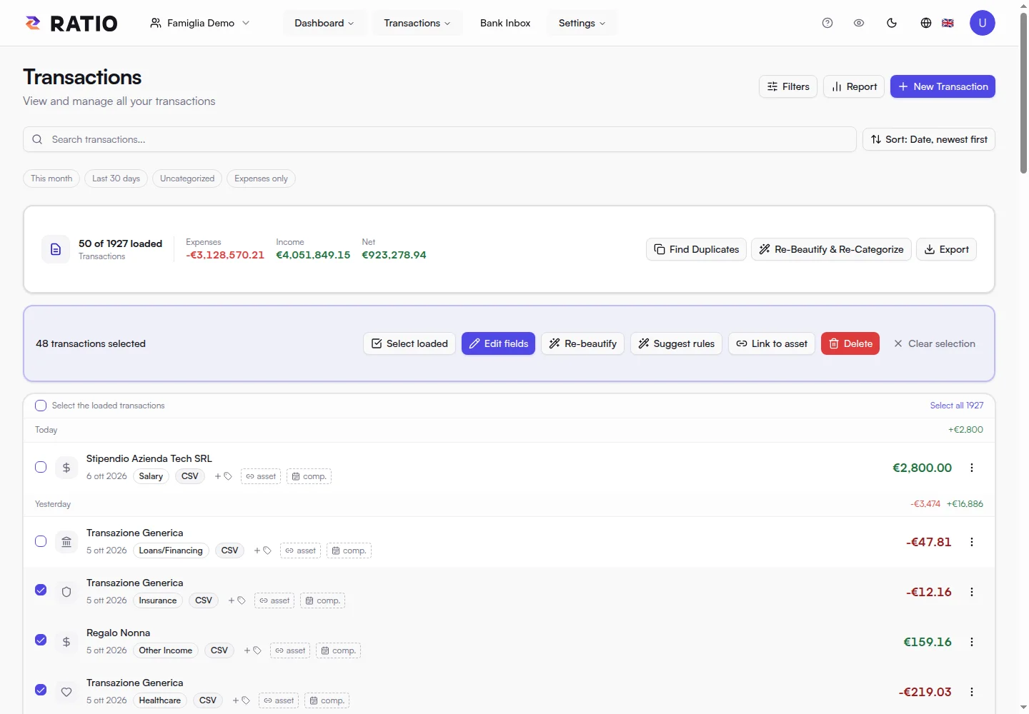Viewport: 1029px width, 714px height.
Task: Add tag to Regalo Nonna transaction
Action: [252, 650]
